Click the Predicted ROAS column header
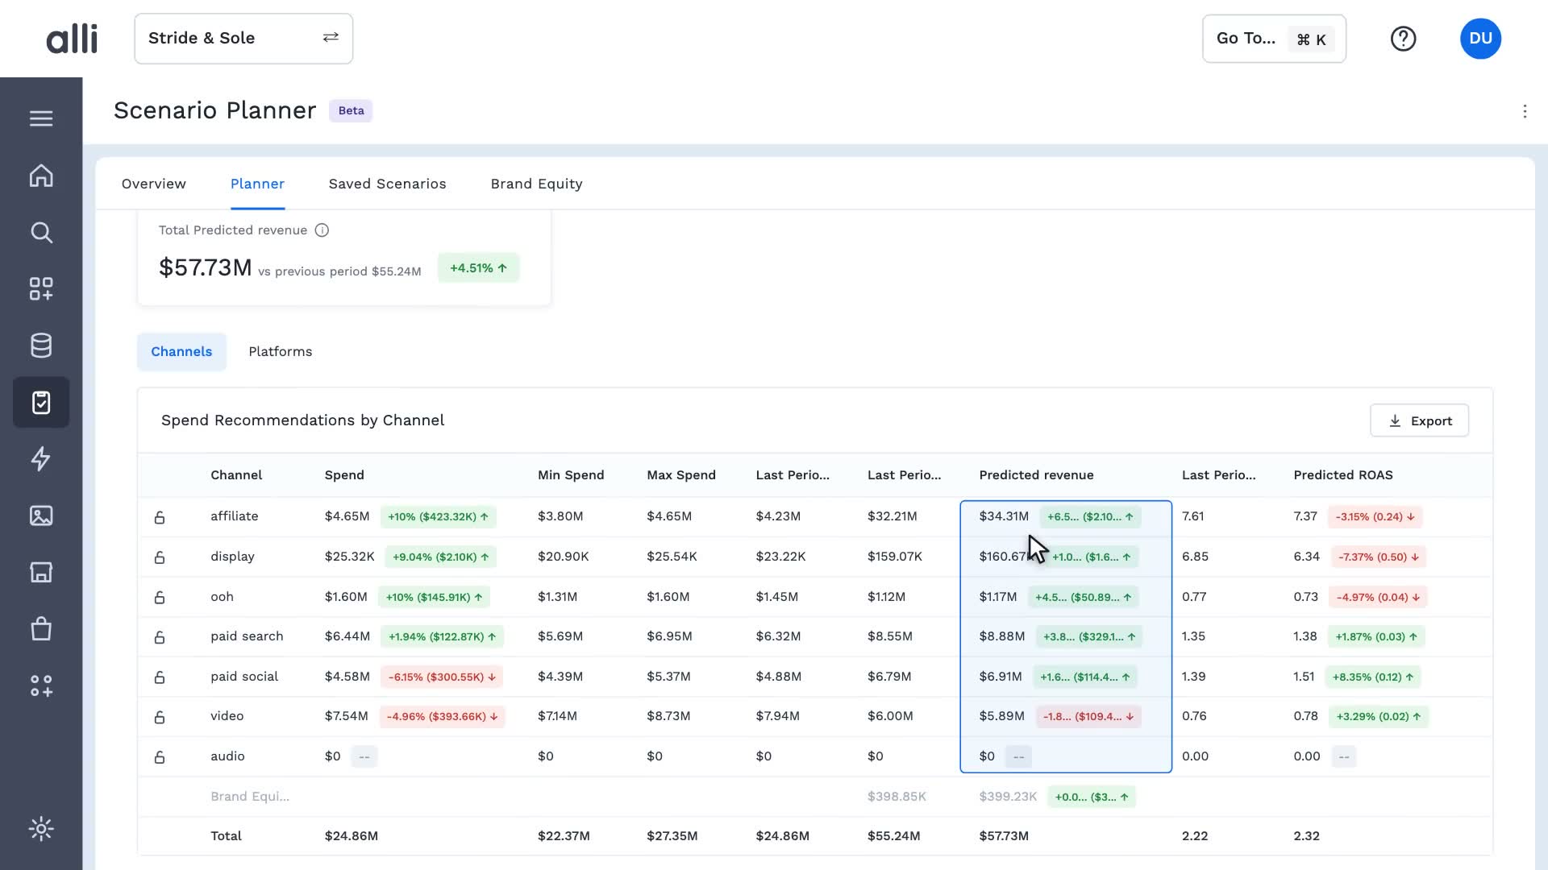The width and height of the screenshot is (1548, 870). (x=1343, y=475)
